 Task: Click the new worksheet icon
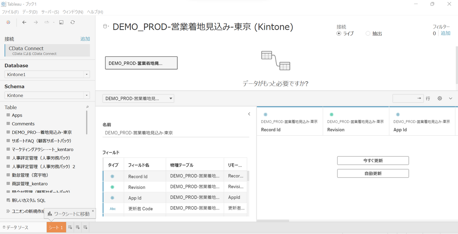pyautogui.click(x=70, y=227)
